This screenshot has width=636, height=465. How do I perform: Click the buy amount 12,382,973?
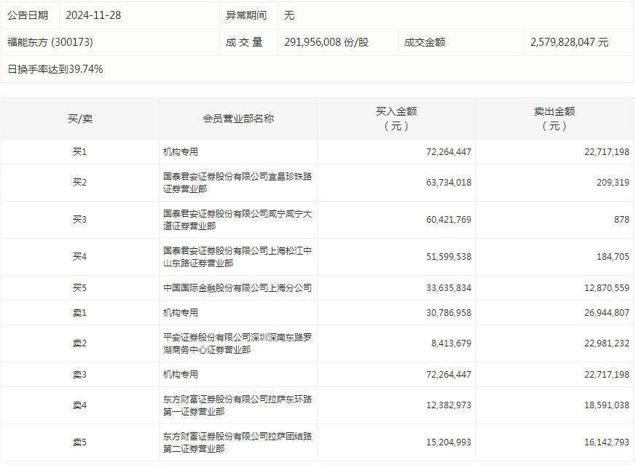[449, 405]
